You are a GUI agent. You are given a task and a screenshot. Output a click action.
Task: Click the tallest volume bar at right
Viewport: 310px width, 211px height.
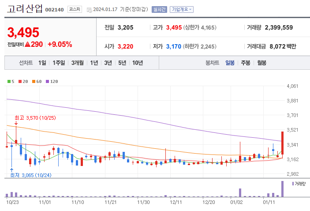283,189
